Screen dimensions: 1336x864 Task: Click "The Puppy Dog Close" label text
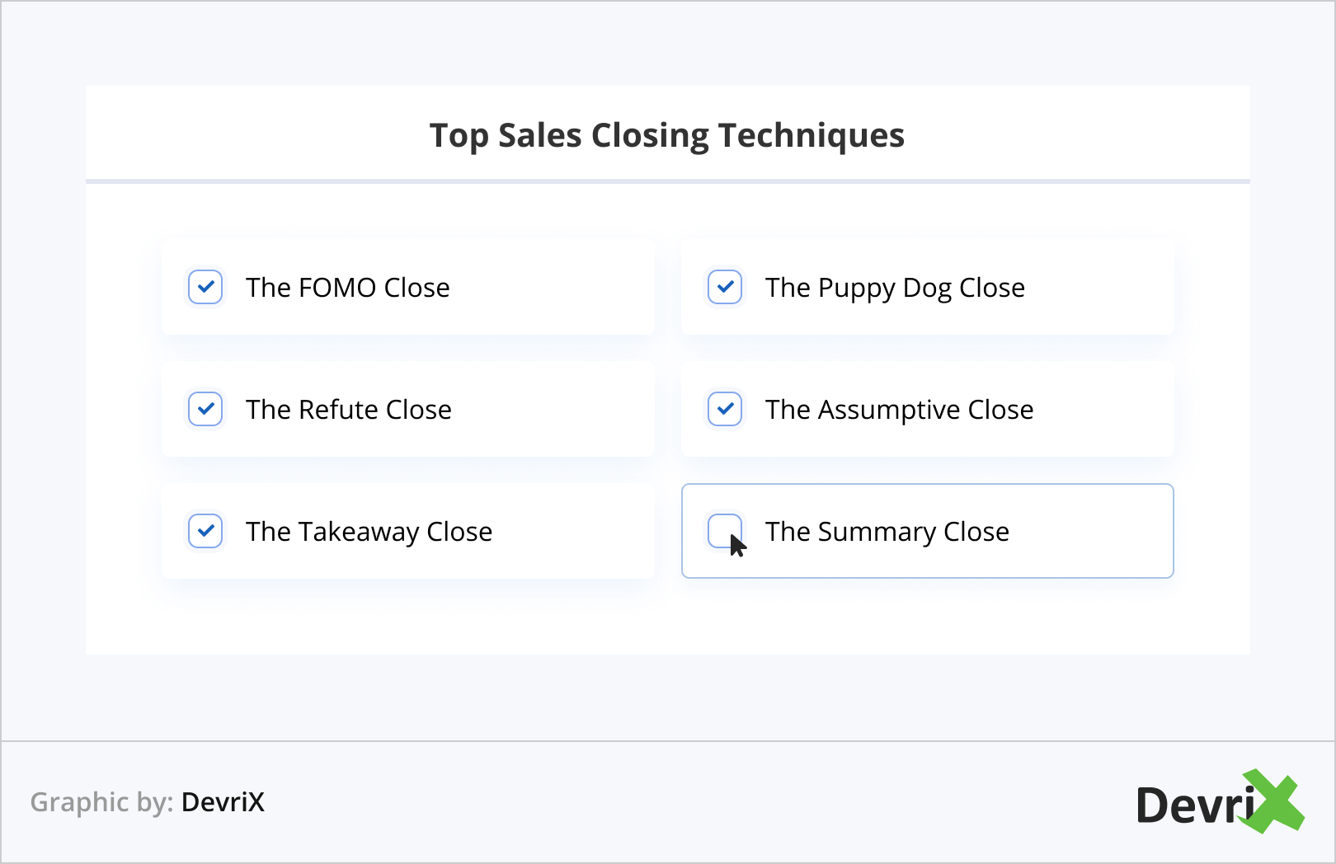[895, 288]
